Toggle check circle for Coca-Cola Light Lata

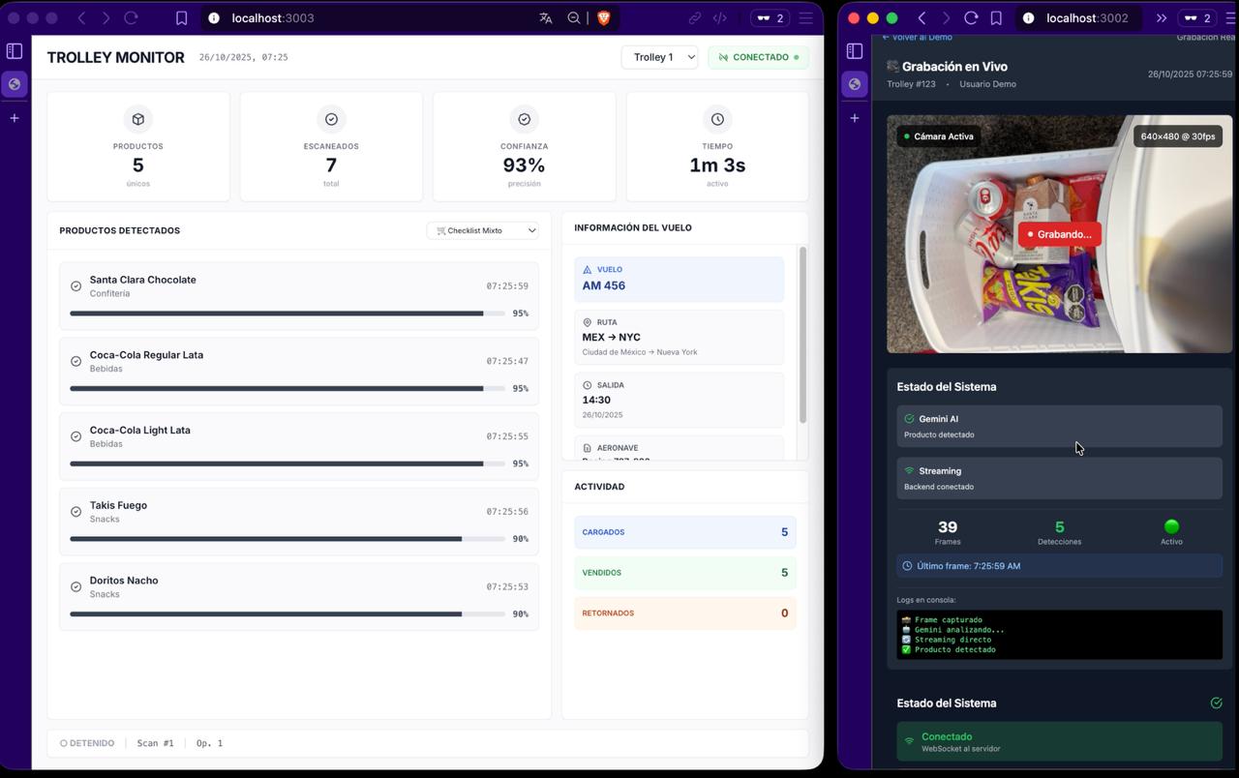click(76, 436)
